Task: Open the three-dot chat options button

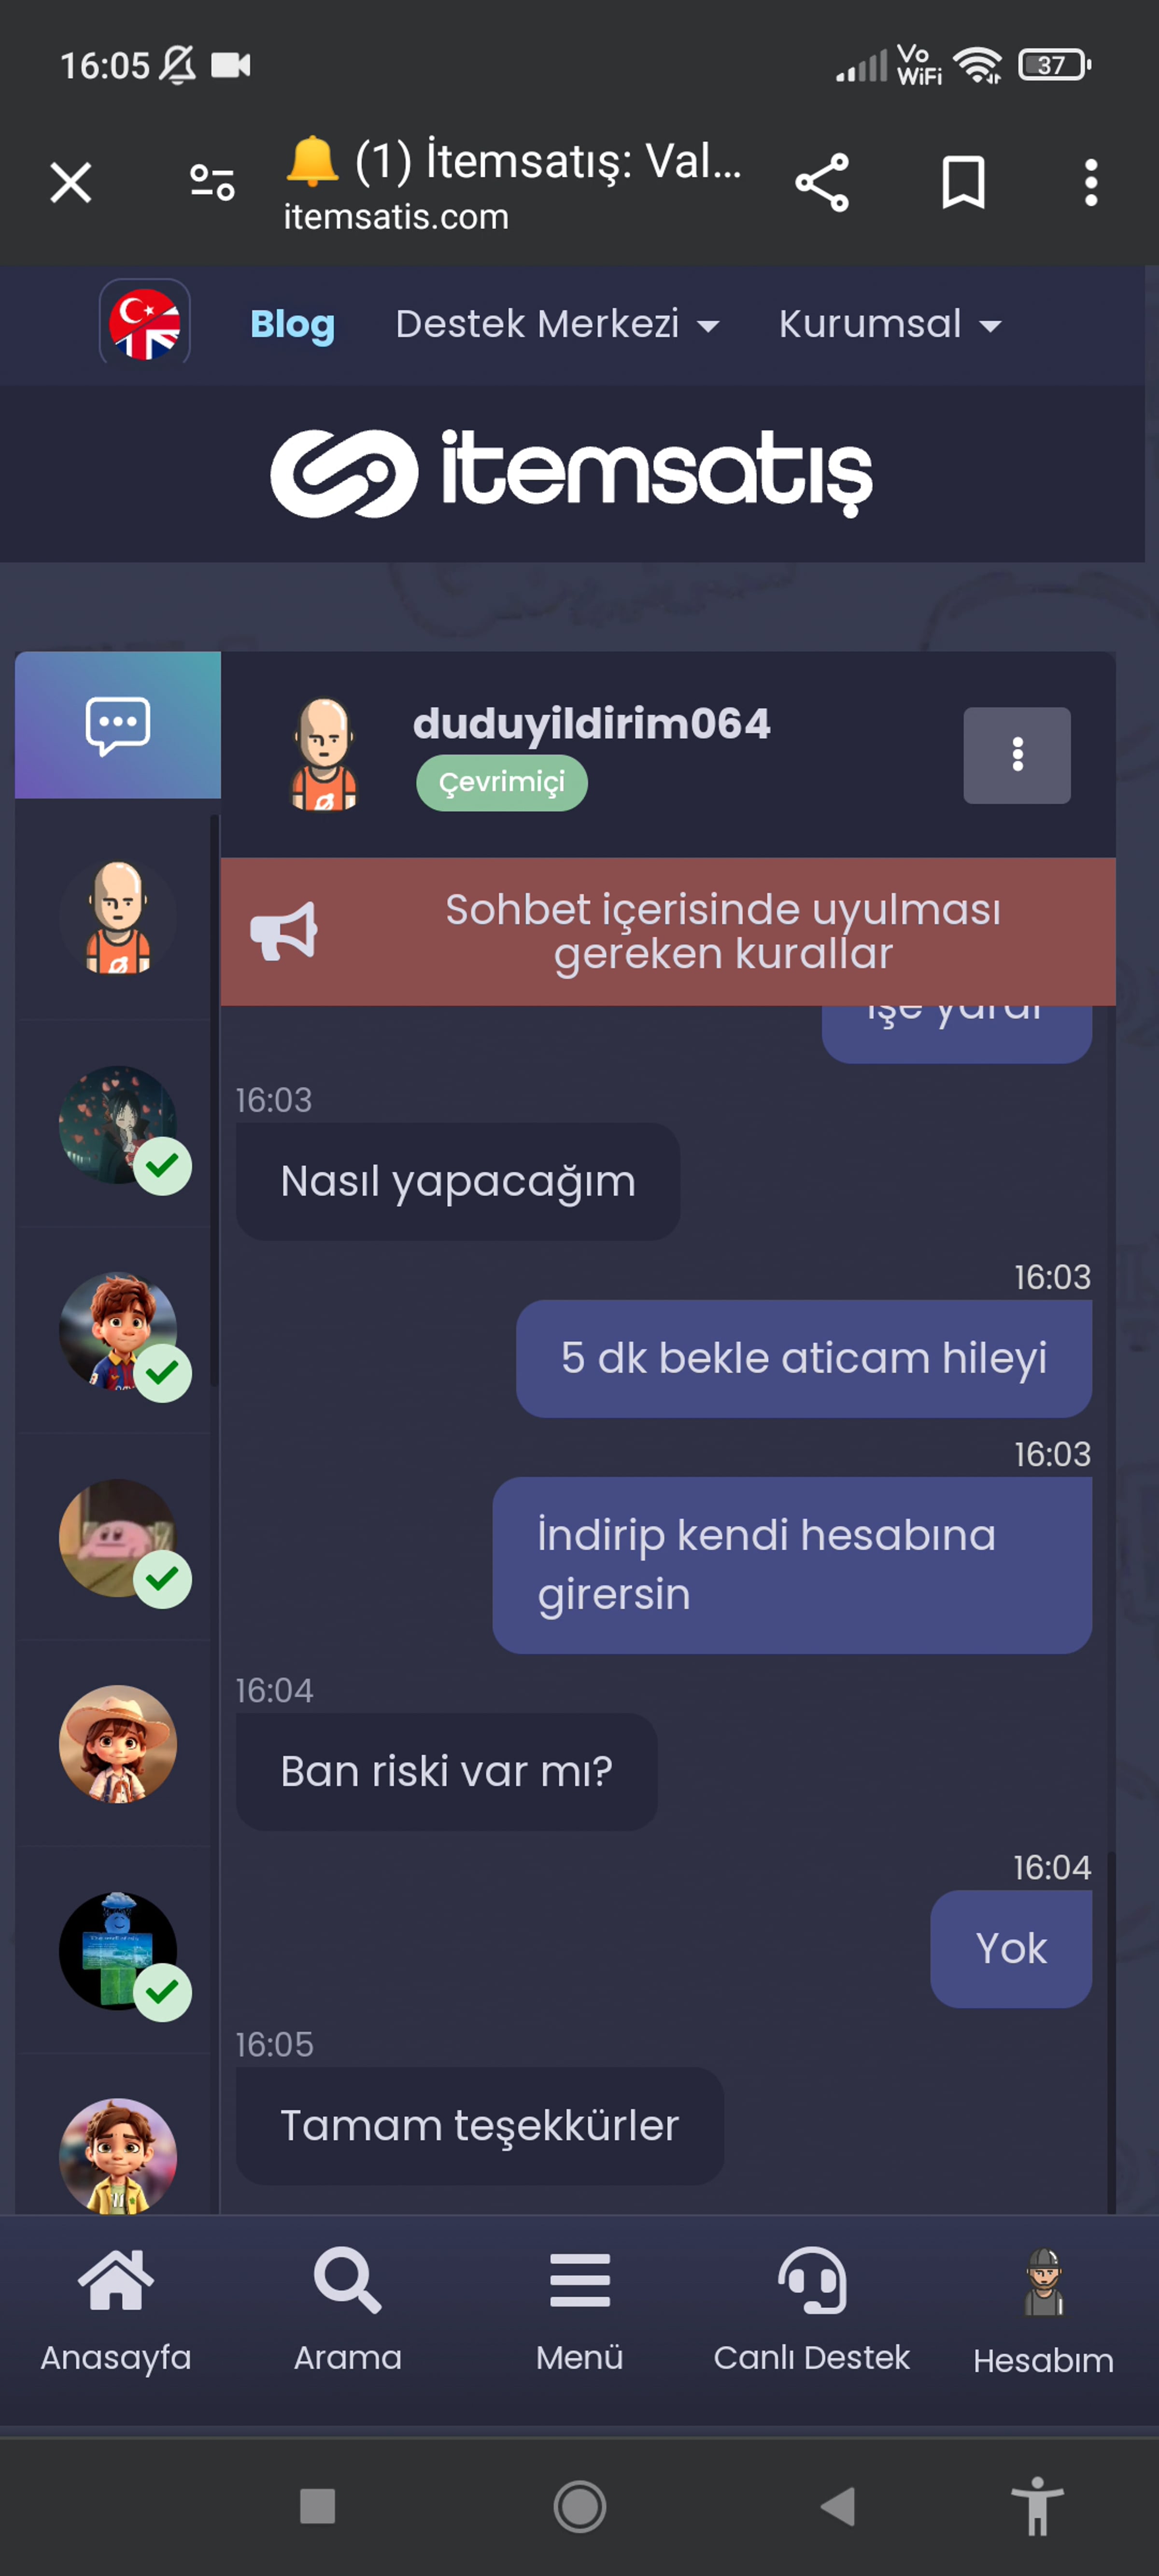Action: click(1017, 755)
